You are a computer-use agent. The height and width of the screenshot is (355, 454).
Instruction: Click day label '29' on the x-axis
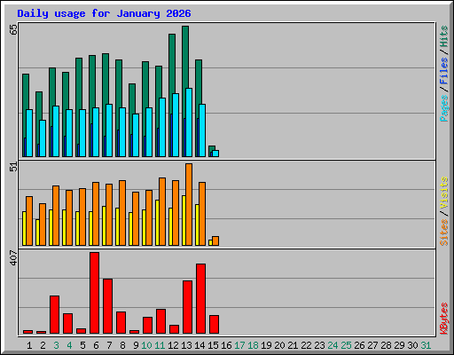pyautogui.click(x=399, y=345)
